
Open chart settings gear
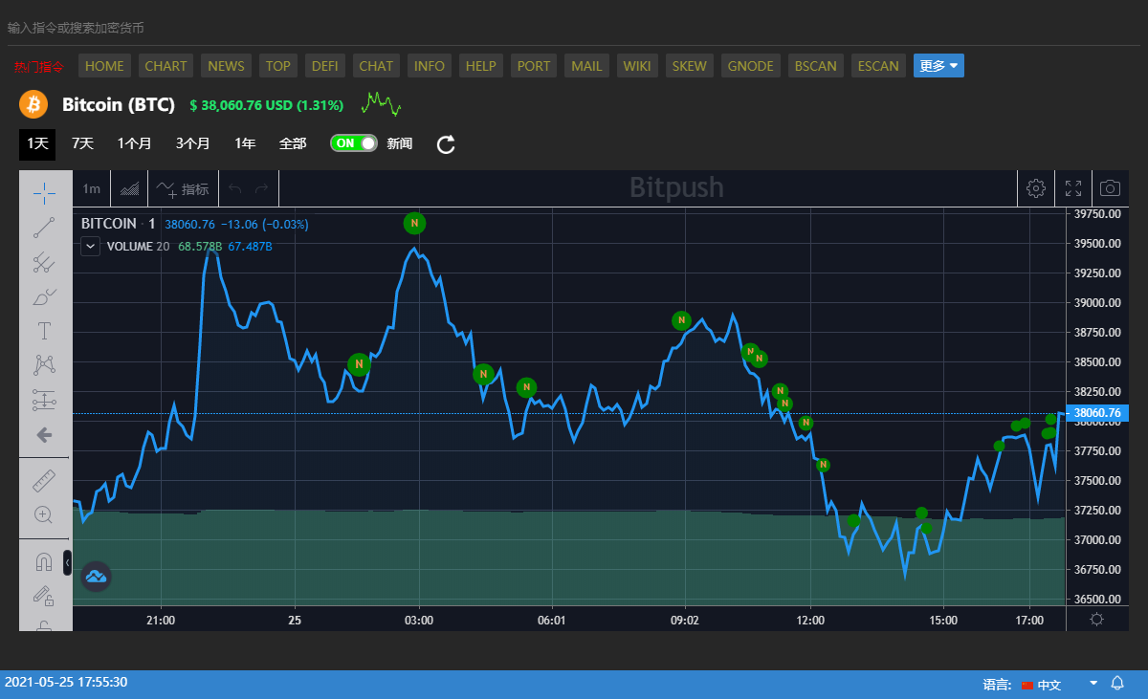tap(1035, 188)
